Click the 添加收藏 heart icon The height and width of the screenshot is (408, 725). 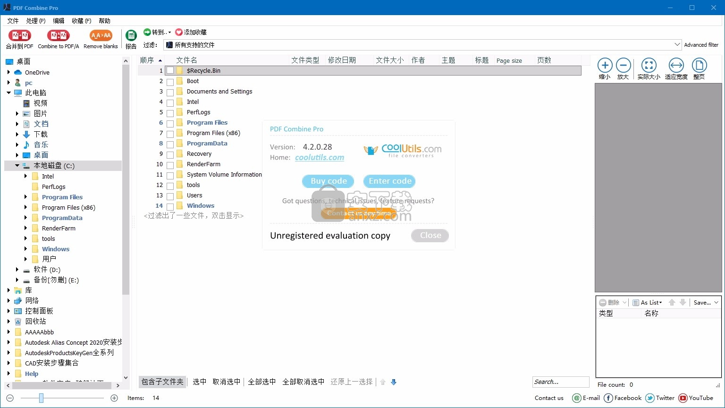tap(179, 32)
